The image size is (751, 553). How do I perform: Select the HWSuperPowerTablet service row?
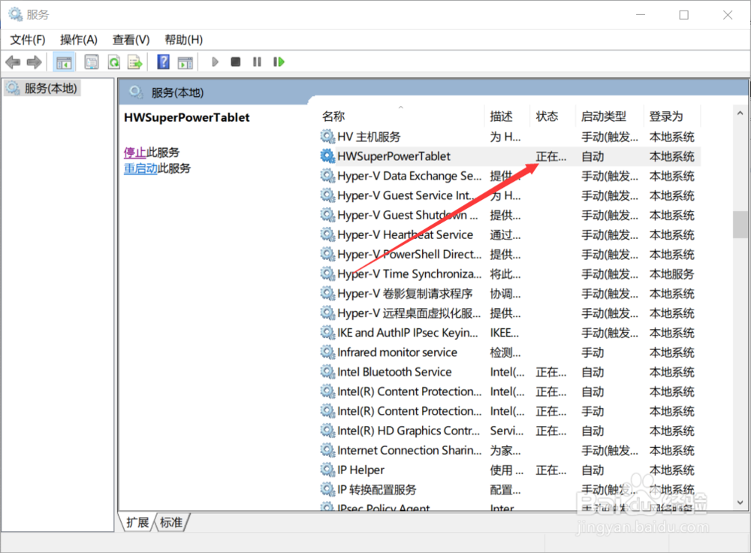pos(510,156)
